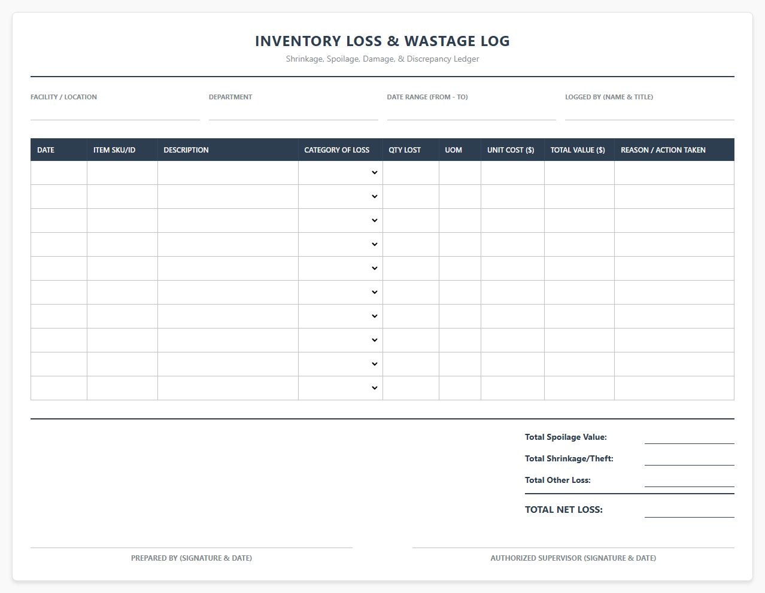Open Category of Loss dropdown in ninth row

(341, 364)
